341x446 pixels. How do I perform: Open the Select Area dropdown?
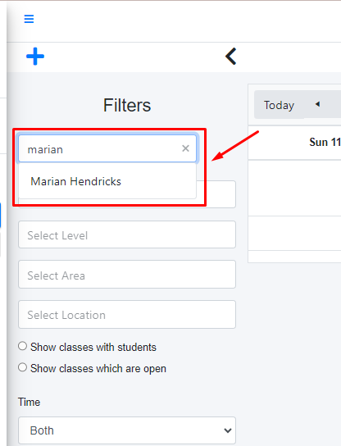coord(127,275)
